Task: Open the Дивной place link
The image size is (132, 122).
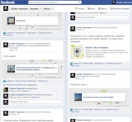Action: pyautogui.click(x=20, y=20)
